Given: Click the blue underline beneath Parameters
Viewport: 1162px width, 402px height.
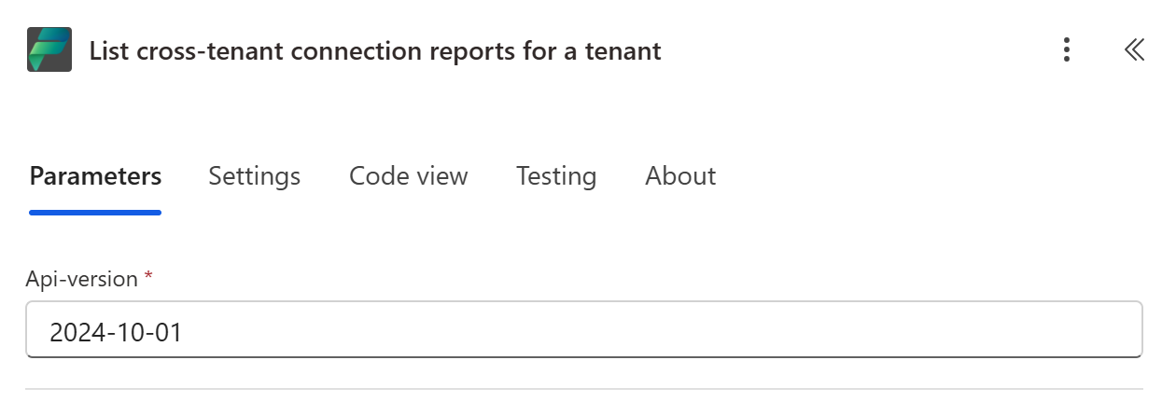Looking at the screenshot, I should click(95, 213).
